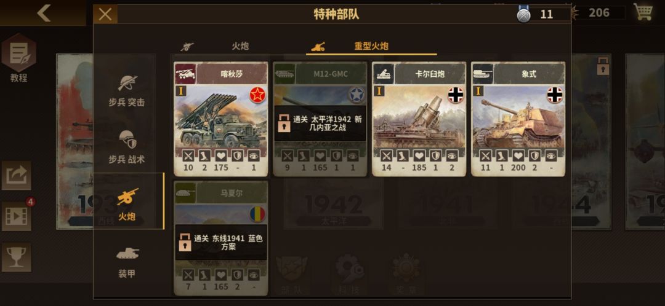The width and height of the screenshot is (665, 306).
Task: Click the share export icon
Action: (17, 175)
